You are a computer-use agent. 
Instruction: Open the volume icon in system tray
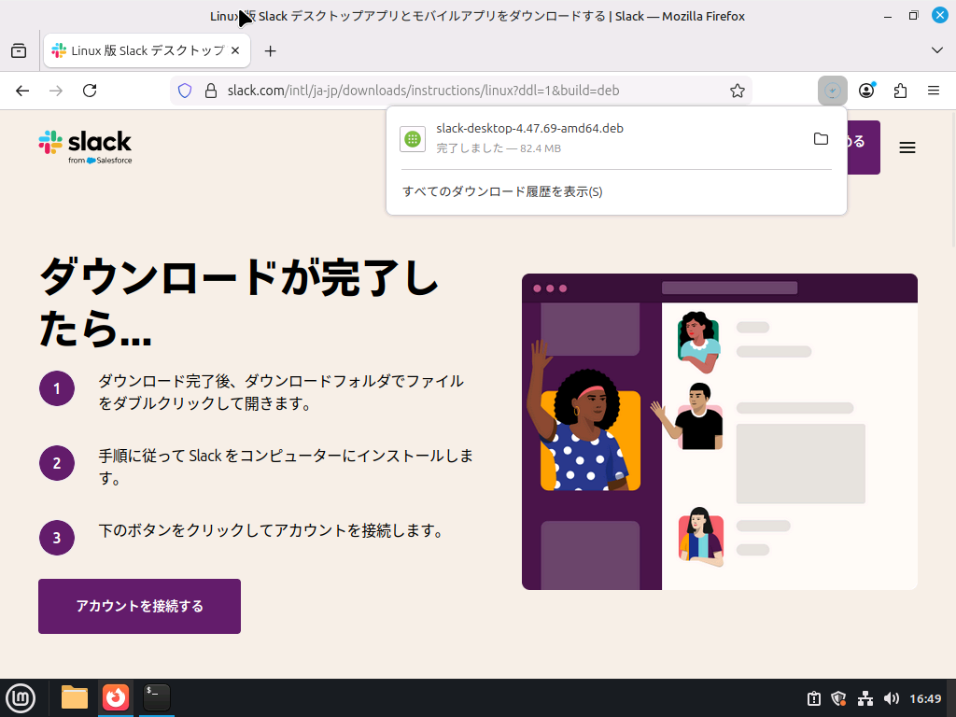[892, 697]
